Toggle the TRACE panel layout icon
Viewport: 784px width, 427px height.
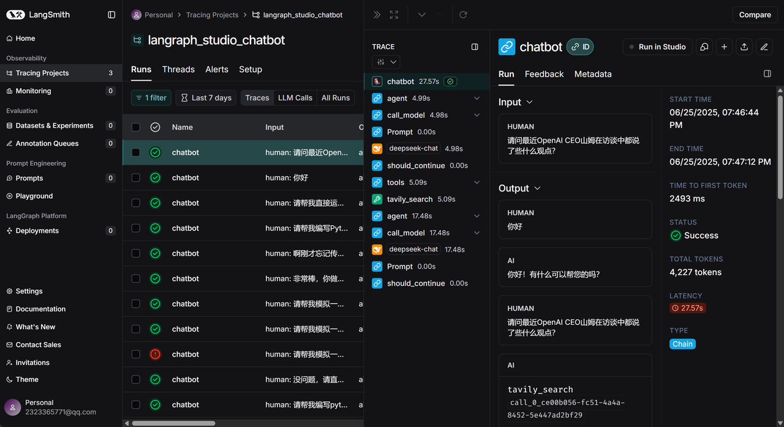click(475, 46)
